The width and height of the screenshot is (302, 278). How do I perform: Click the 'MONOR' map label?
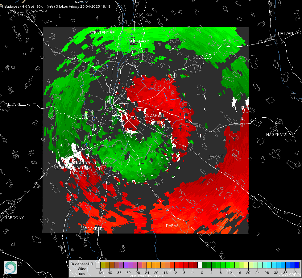(217, 156)
